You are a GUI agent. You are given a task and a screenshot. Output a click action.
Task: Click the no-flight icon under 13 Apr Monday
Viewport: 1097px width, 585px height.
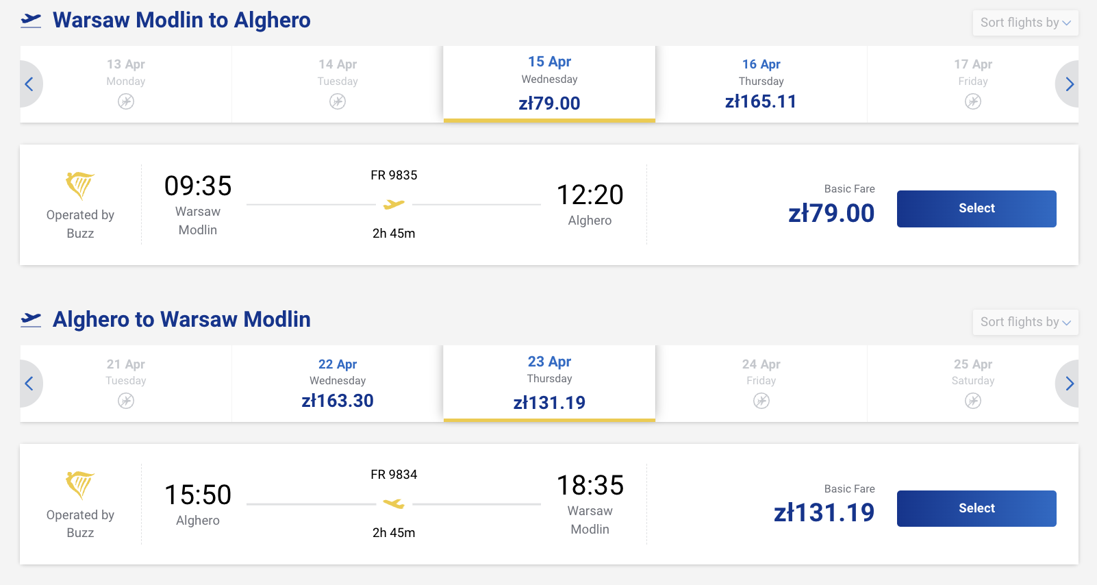click(x=126, y=102)
